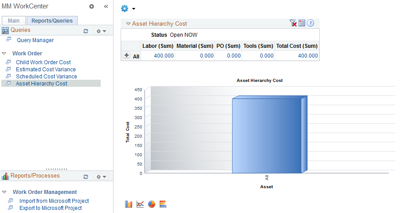Screen dimensions: 400x213
Task: Expand the All row with plus button
Action: click(126, 55)
